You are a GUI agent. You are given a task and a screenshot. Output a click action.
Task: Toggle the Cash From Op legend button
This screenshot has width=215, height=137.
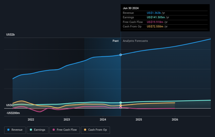95,130
